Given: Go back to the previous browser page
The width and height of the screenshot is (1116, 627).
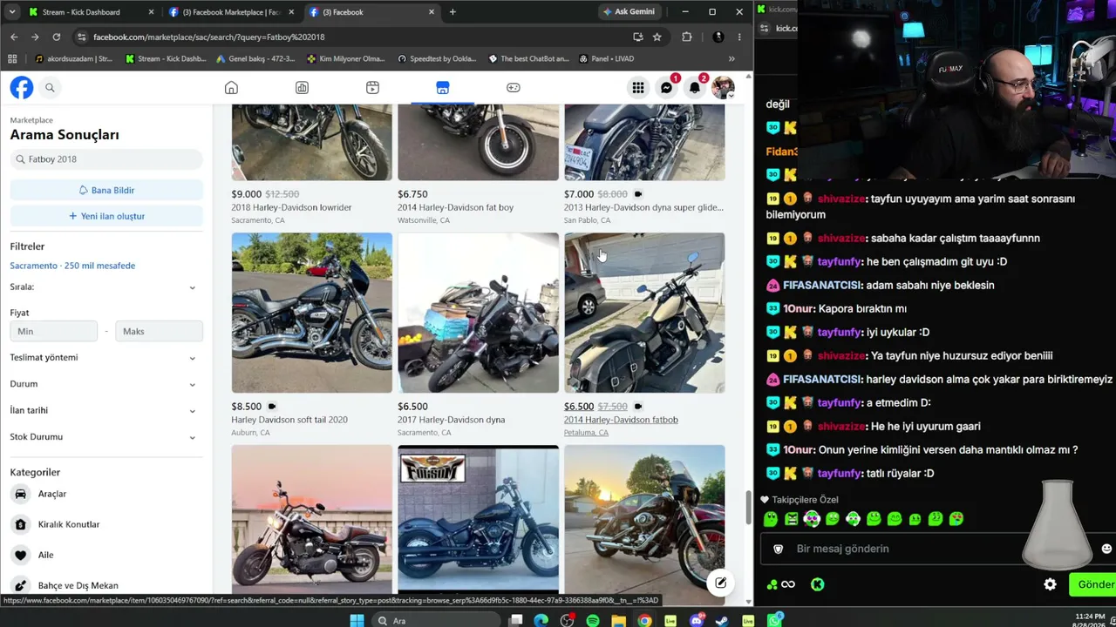Looking at the screenshot, I should click(x=14, y=37).
